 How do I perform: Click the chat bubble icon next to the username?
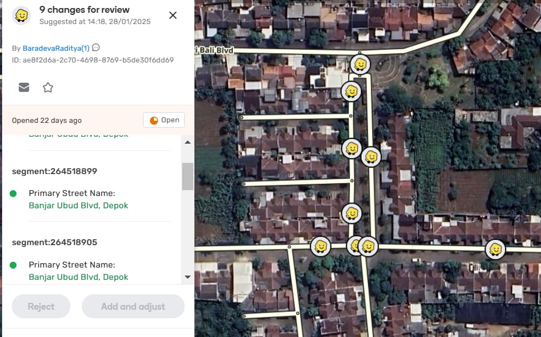(x=96, y=48)
